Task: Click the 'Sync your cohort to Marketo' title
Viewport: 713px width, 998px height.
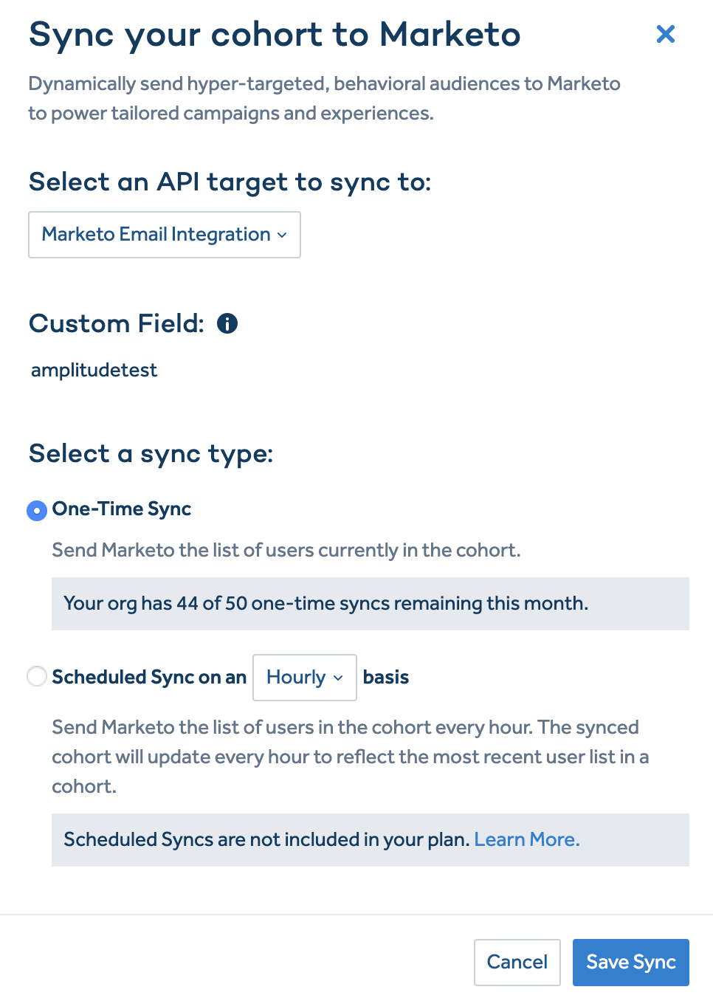Action: (x=275, y=35)
